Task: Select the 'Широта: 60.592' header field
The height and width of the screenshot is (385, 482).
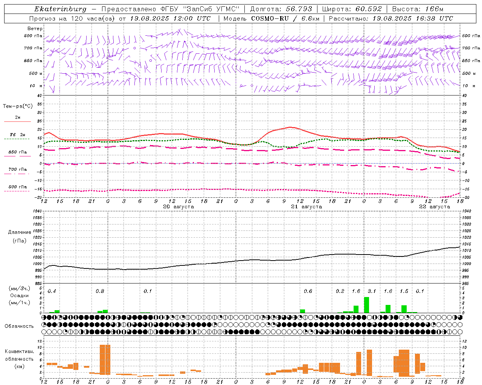Action: pyautogui.click(x=352, y=9)
